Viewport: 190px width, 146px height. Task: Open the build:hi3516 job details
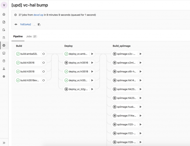(x=28, y=63)
